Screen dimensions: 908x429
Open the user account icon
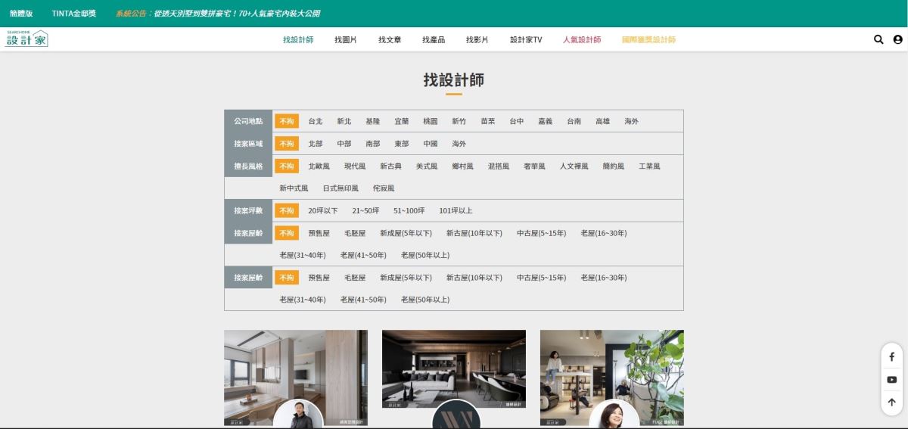click(897, 39)
